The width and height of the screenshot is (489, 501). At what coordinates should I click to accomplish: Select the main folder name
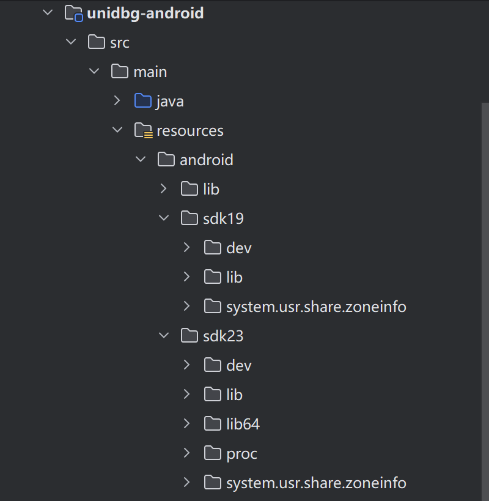tap(150, 72)
